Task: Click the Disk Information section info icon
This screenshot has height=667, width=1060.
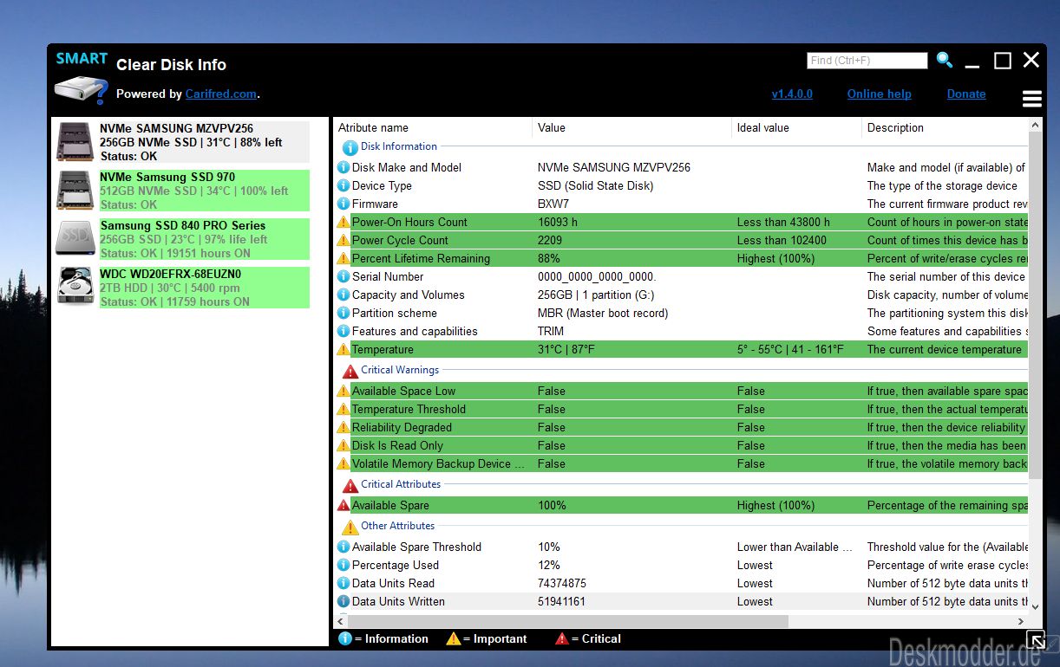Action: click(350, 147)
